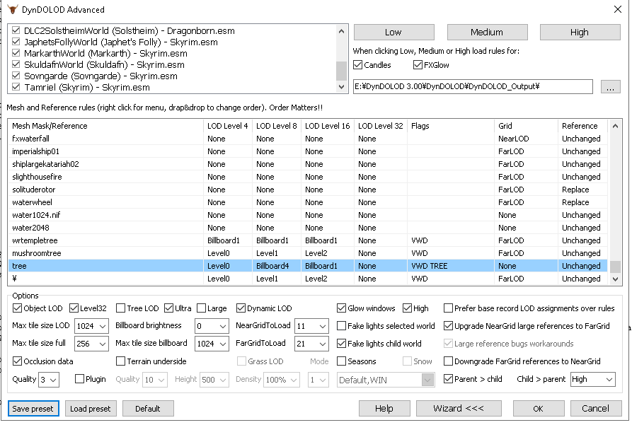Click the rules table scroll down arrow
Screen dimensions: 632x425
[615, 279]
